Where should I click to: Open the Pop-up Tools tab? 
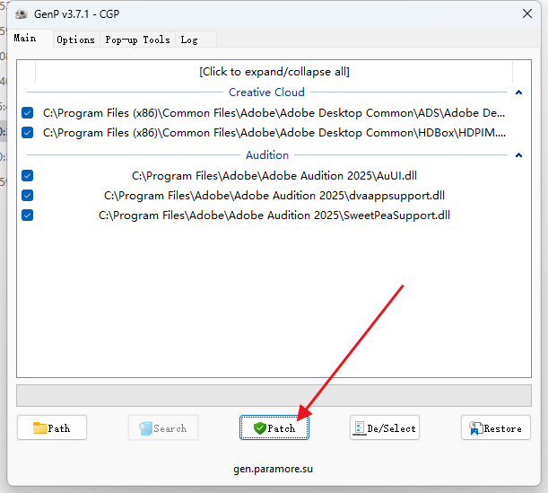pos(137,40)
